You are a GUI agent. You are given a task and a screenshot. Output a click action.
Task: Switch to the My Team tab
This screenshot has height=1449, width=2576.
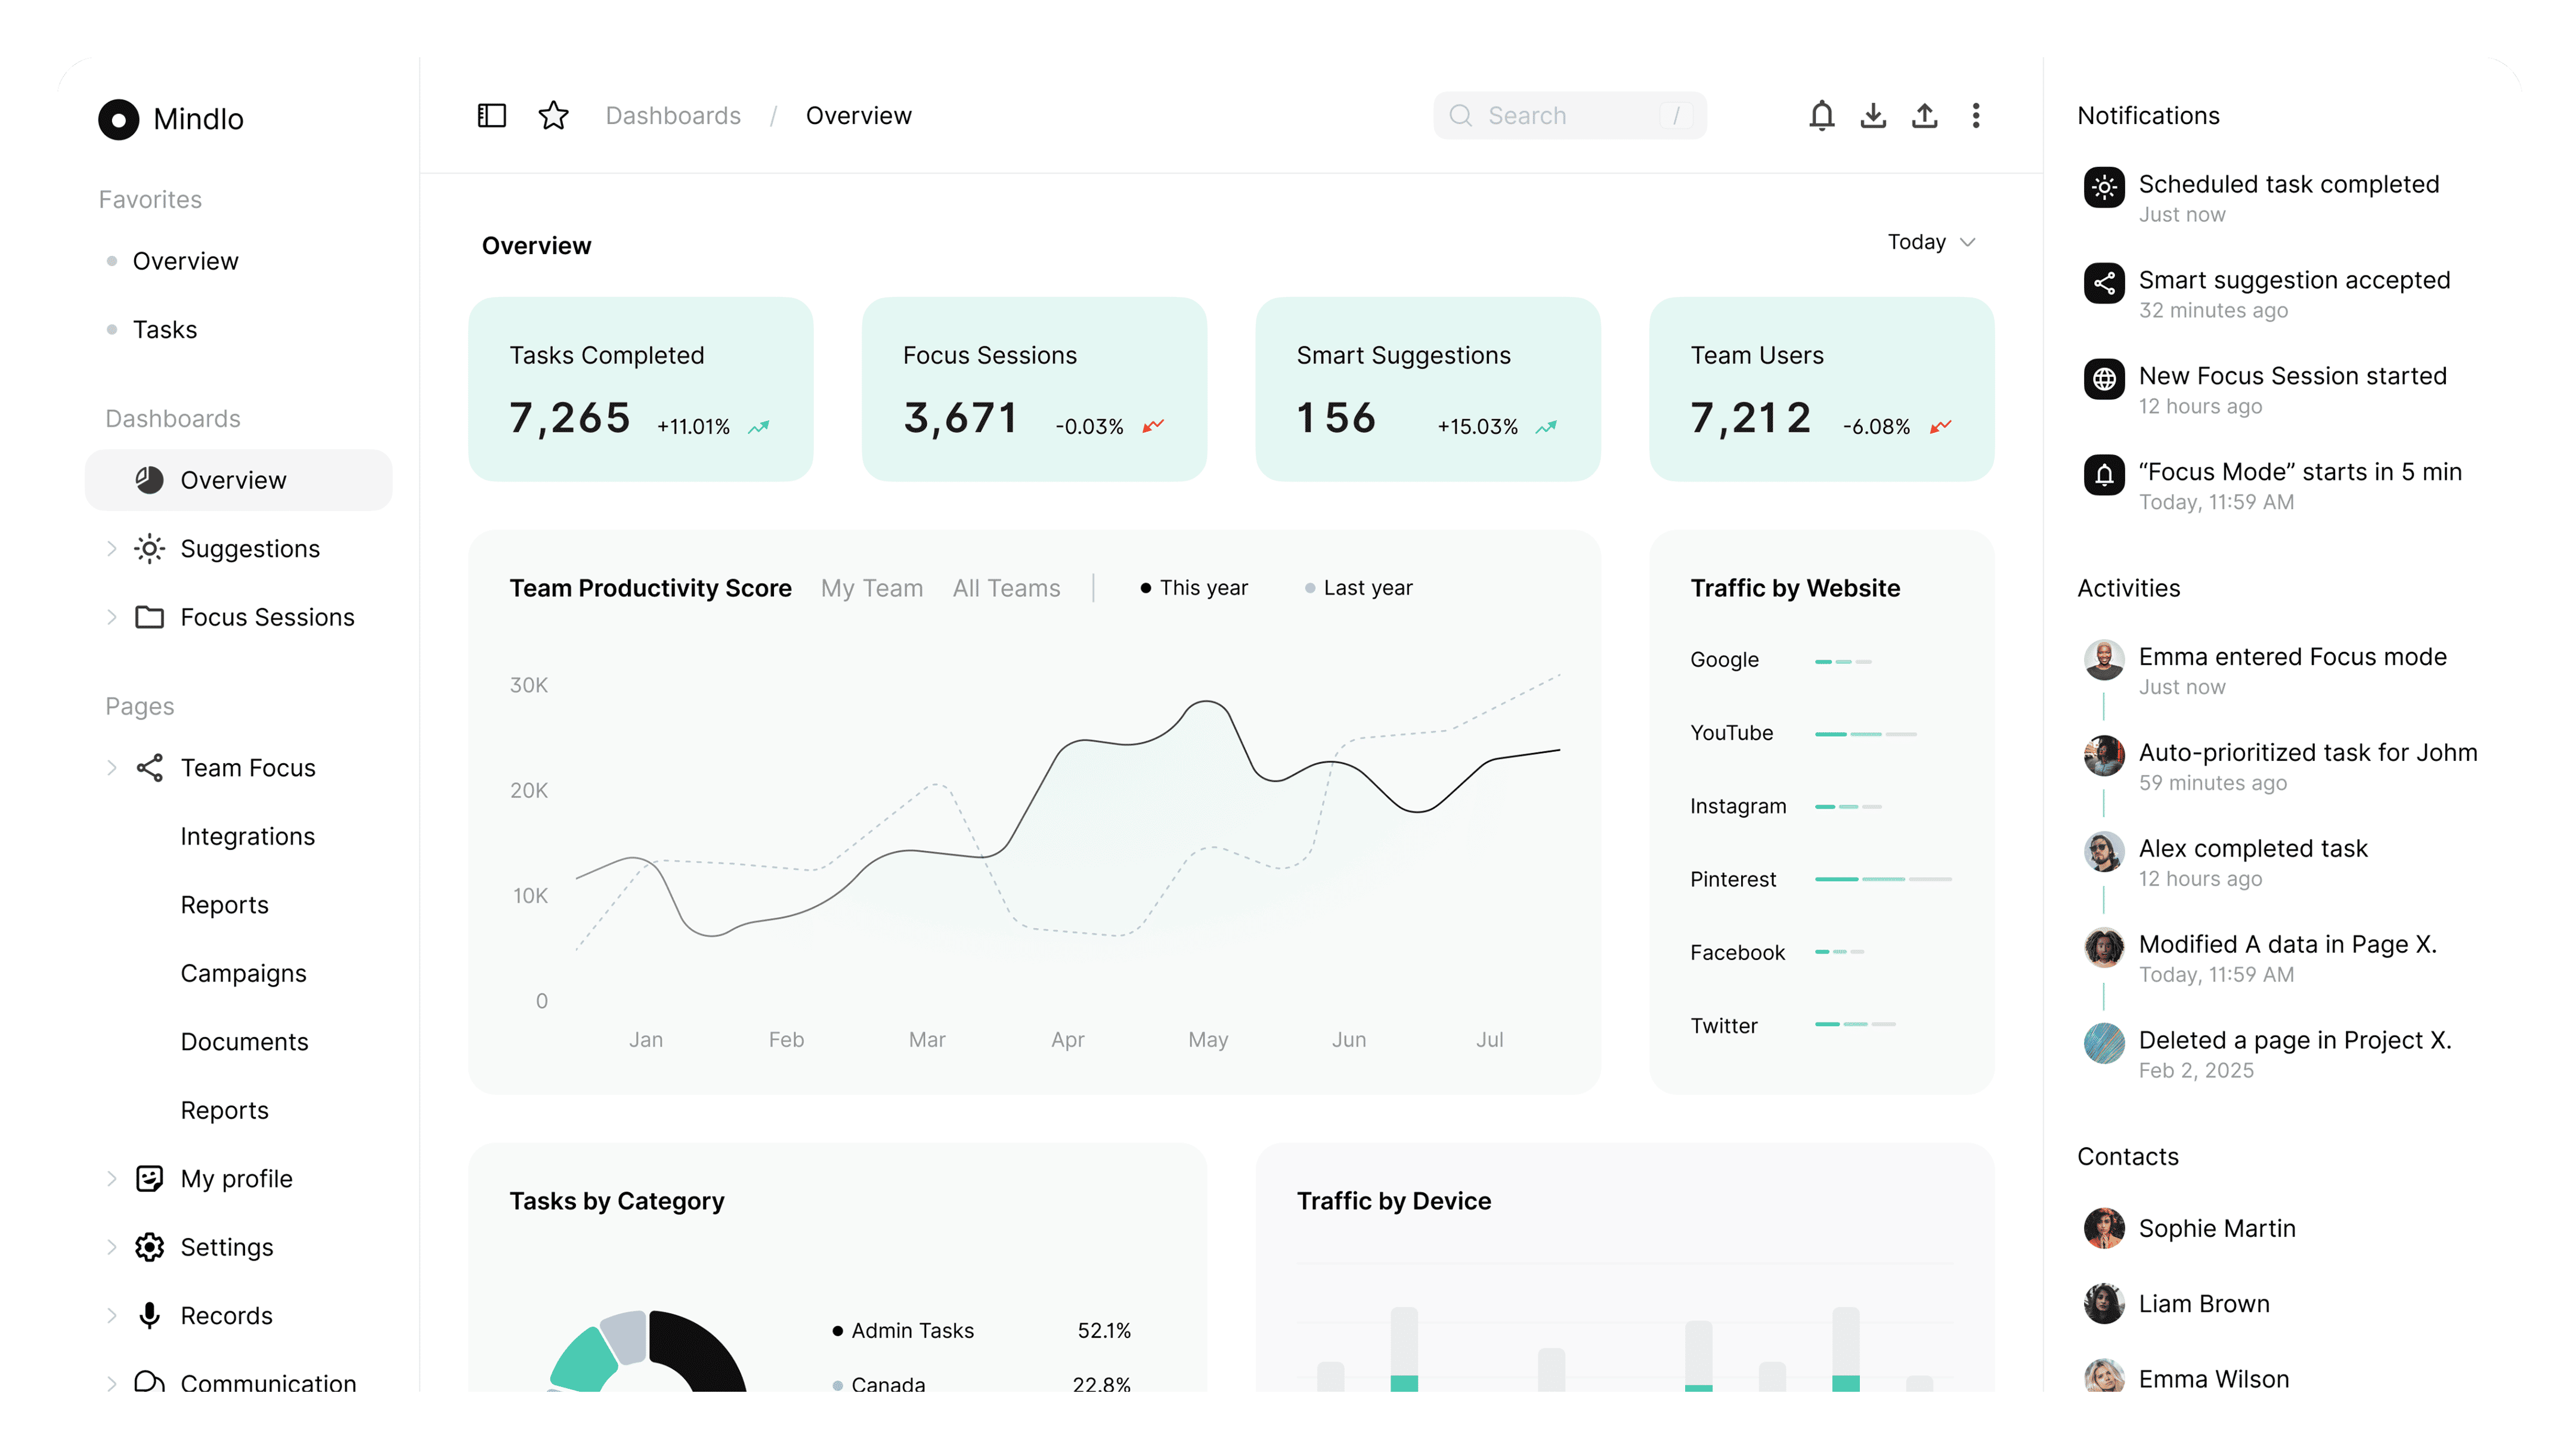871,588
